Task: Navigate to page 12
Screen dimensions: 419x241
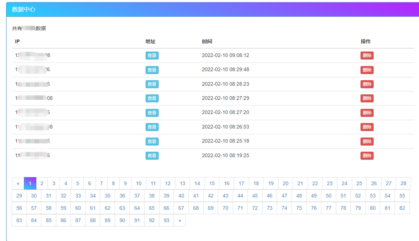Action: [168, 183]
